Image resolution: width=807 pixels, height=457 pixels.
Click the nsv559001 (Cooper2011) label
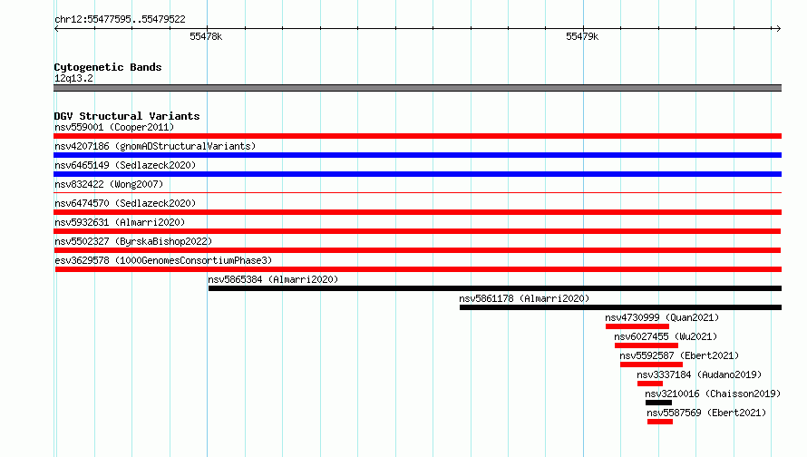click(114, 127)
